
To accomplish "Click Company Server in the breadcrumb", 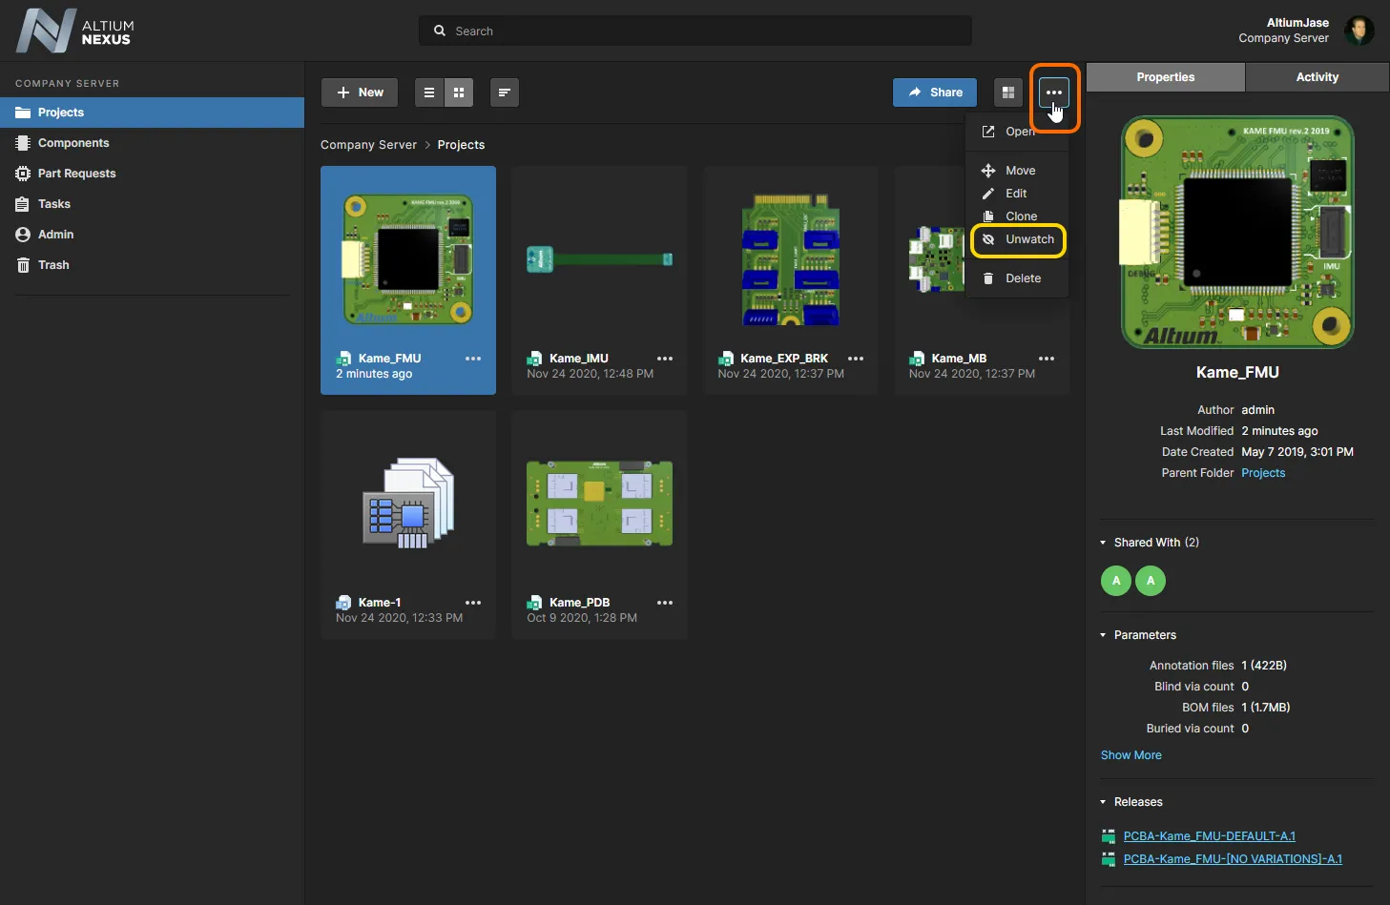I will click(368, 145).
